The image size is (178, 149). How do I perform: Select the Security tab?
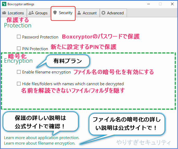(x=63, y=13)
